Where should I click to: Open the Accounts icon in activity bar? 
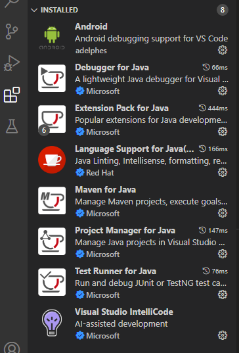(x=12, y=348)
